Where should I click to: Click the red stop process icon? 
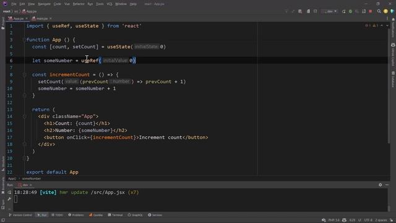pos(371,11)
